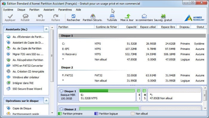
Task: Click the Disque 1 drive icon in disk map
Action: pos(62,91)
